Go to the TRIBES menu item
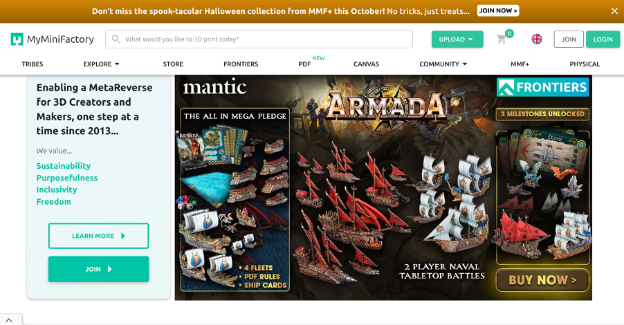The width and height of the screenshot is (624, 325). 33,64
